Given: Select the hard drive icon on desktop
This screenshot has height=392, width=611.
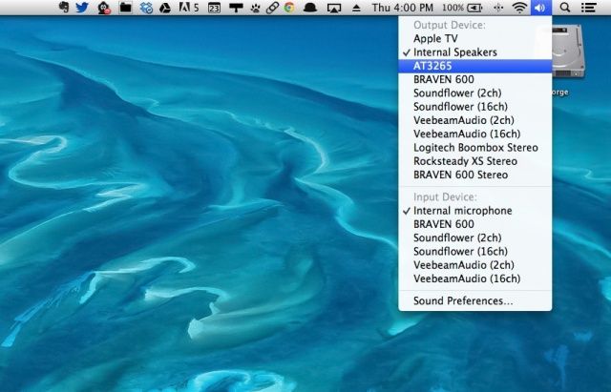Looking at the screenshot, I should [569, 52].
